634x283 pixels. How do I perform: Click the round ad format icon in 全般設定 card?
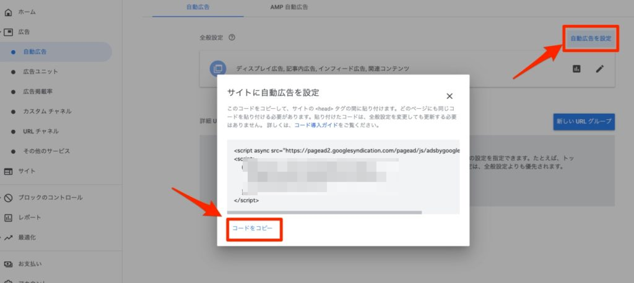[218, 68]
